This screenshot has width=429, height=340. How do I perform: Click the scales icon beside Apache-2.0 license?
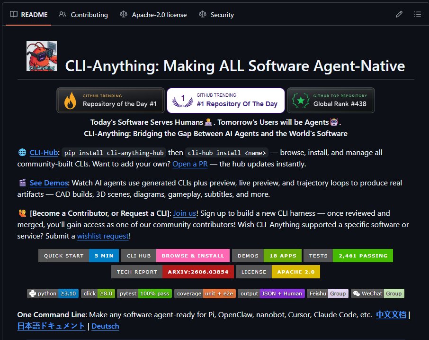pyautogui.click(x=124, y=14)
